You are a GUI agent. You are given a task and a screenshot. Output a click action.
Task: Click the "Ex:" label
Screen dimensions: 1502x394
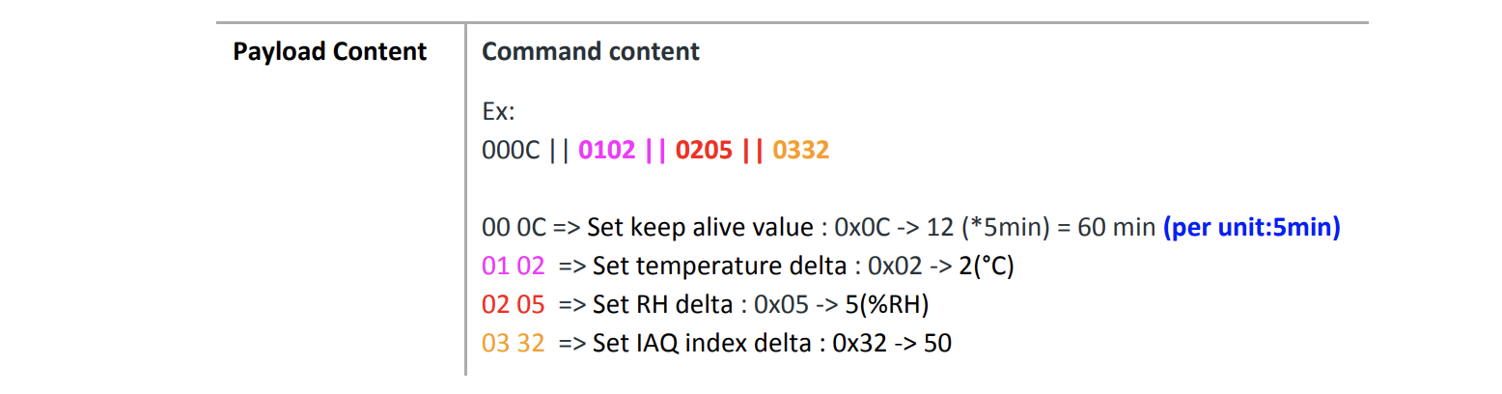coord(498,111)
